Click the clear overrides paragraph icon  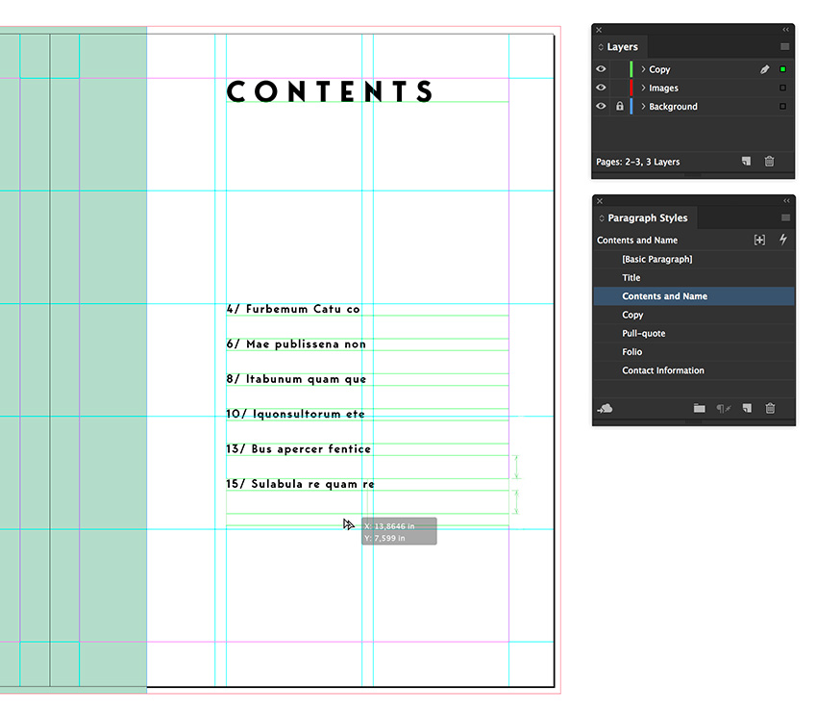[x=722, y=406]
